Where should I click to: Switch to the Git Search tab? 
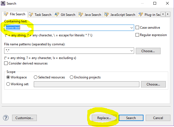(65, 14)
